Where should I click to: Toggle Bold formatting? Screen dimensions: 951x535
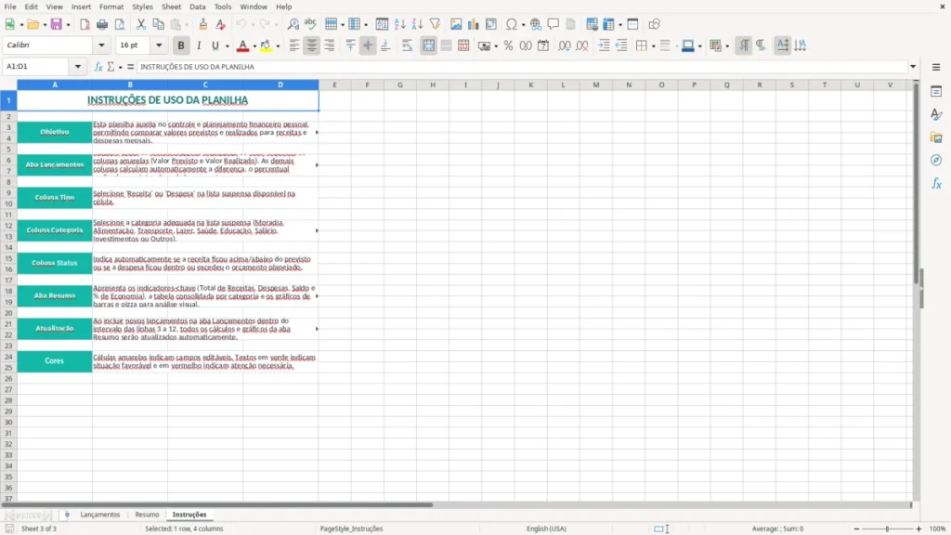pos(181,46)
